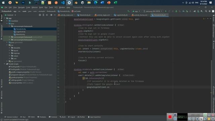Open the samsung device selector dropdown

point(153,11)
